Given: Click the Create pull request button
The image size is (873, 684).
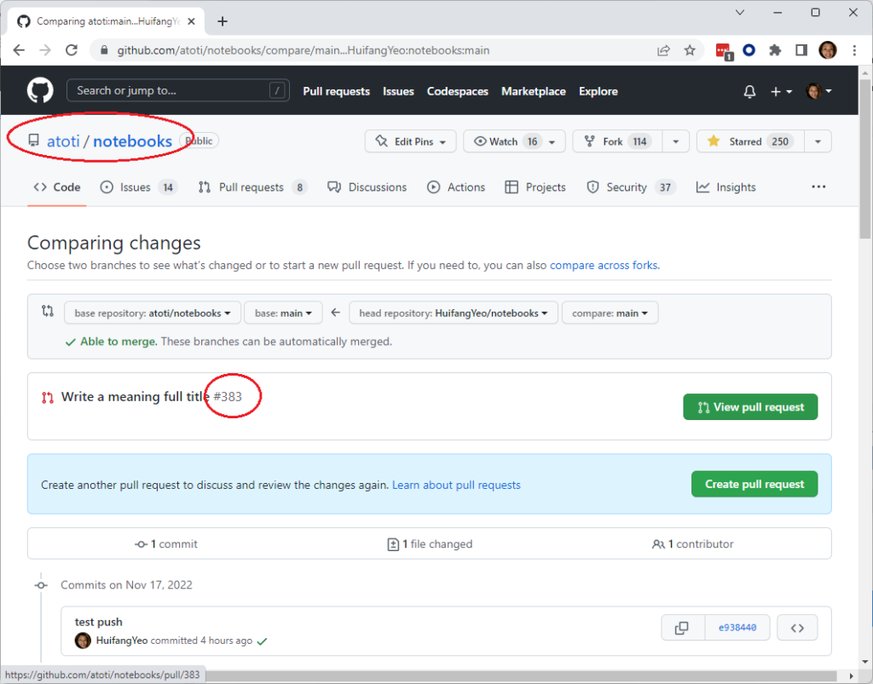Looking at the screenshot, I should 754,485.
